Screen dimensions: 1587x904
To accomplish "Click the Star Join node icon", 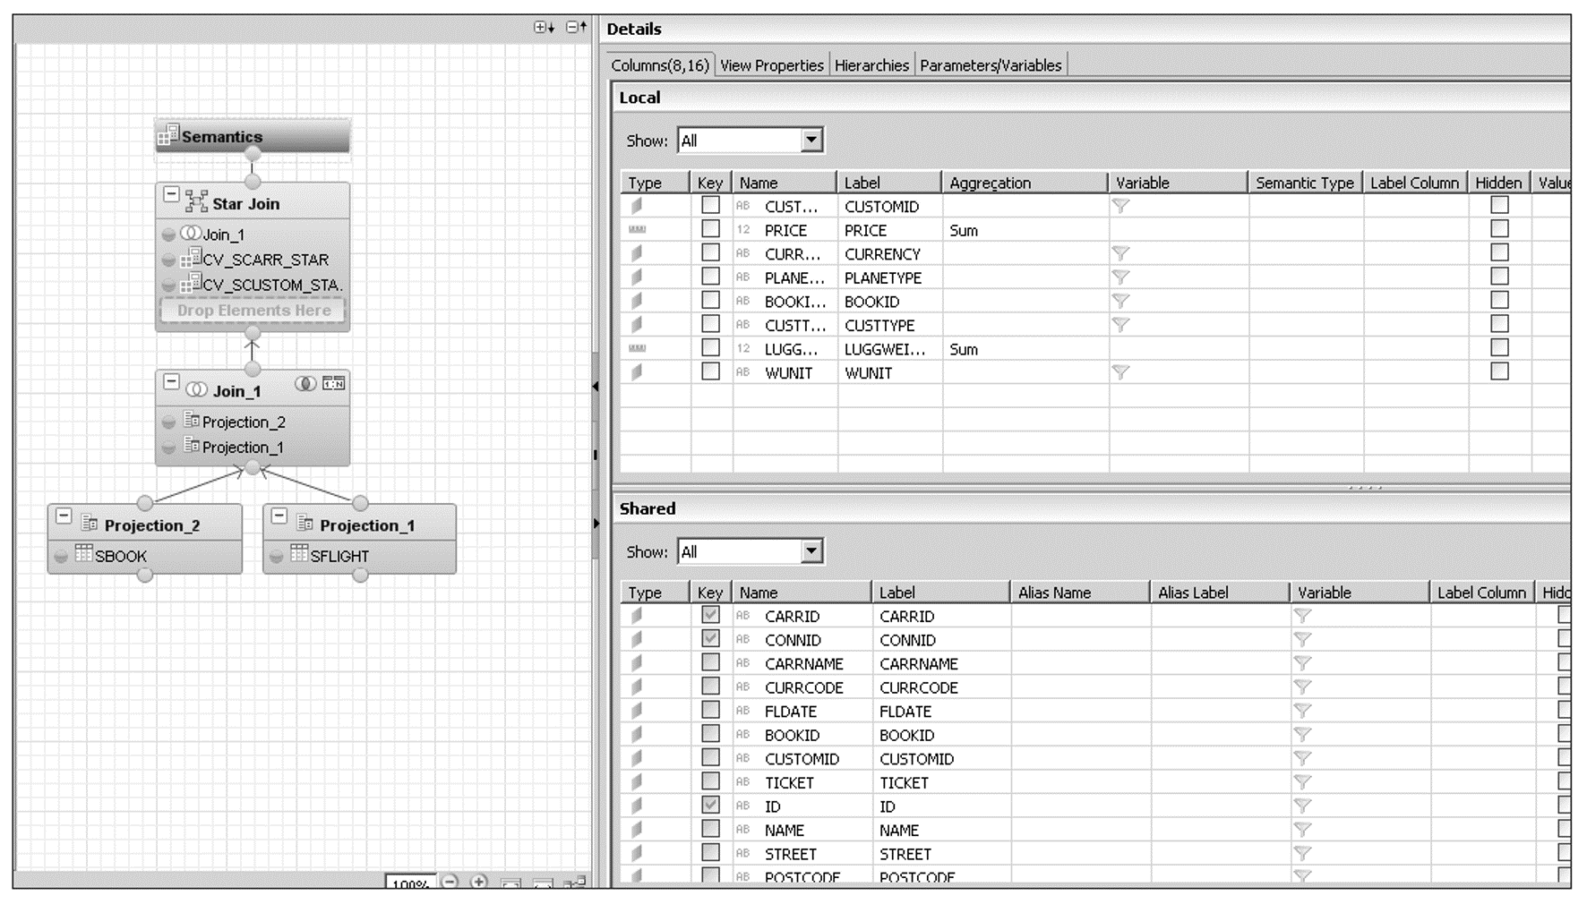I will click(196, 203).
